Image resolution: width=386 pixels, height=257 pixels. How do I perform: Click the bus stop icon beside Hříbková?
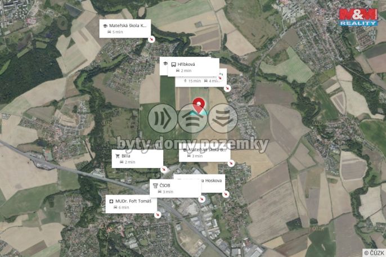[x=173, y=65]
